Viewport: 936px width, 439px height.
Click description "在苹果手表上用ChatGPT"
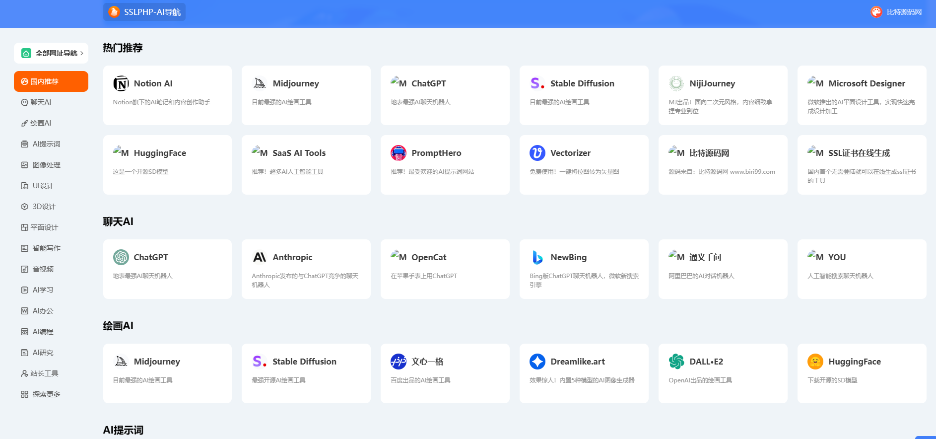(424, 276)
